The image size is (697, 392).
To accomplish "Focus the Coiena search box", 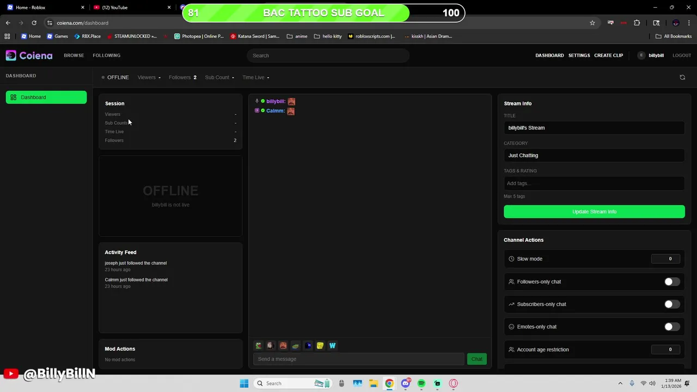I will [x=328, y=56].
